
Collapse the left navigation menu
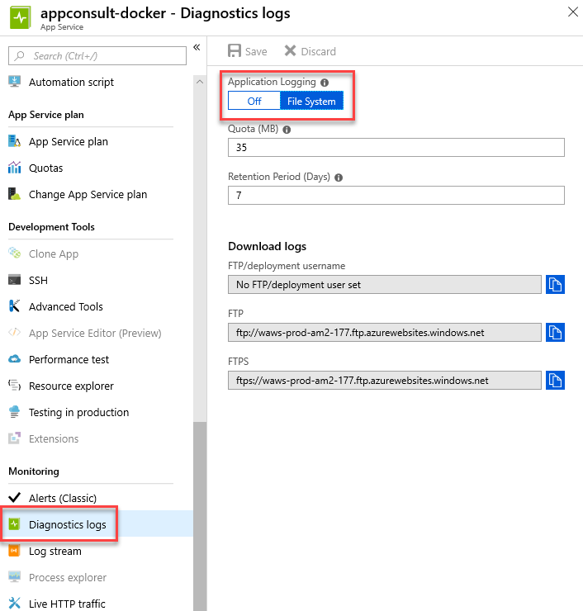197,48
